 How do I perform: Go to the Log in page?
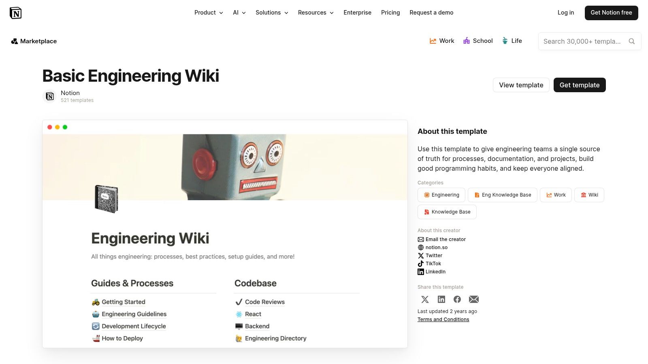[566, 13]
